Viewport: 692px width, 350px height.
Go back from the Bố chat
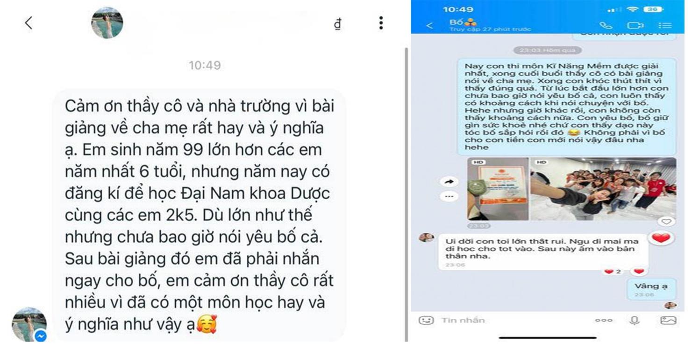(430, 26)
